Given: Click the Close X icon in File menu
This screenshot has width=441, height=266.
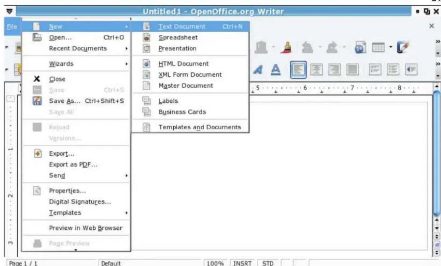Looking at the screenshot, I should [37, 79].
